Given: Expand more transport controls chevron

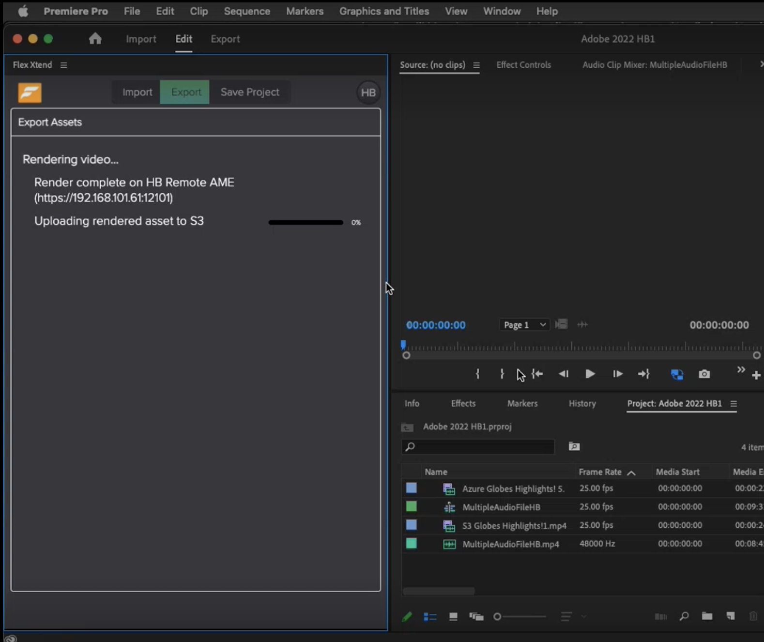Looking at the screenshot, I should coord(741,370).
